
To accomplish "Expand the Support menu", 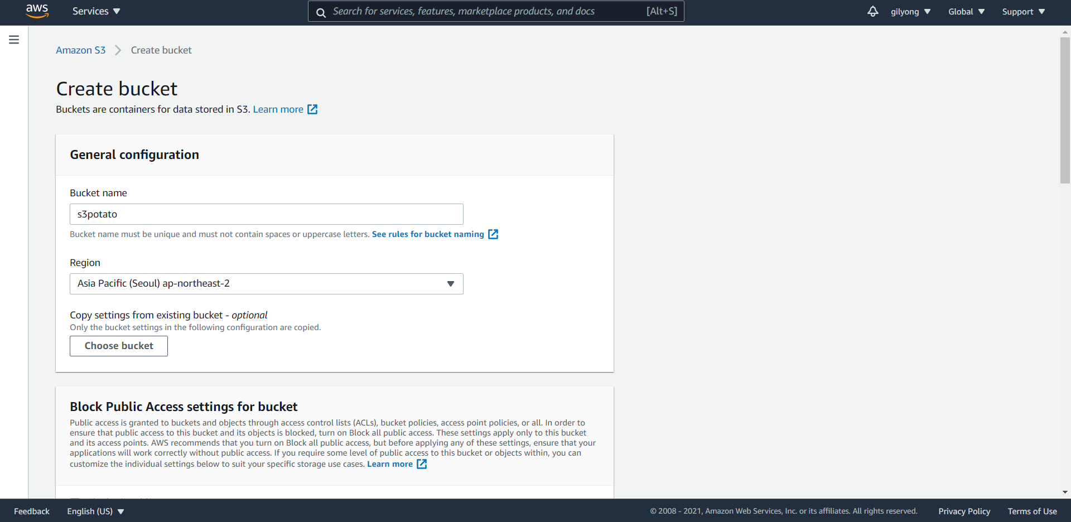I will coord(1024,12).
